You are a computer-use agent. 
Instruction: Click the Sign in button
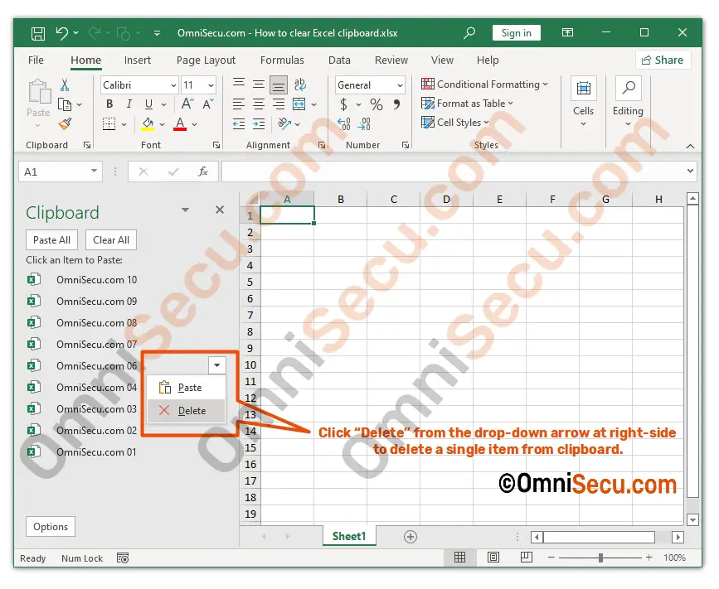point(516,33)
